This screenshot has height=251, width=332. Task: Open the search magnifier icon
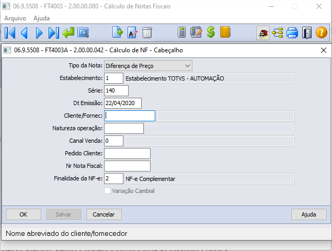[x=83, y=32]
